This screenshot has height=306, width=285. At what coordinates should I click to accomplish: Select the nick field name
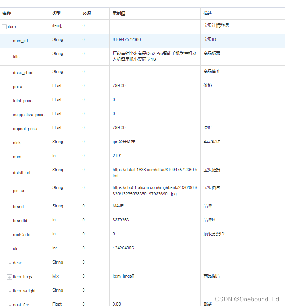click(17, 143)
